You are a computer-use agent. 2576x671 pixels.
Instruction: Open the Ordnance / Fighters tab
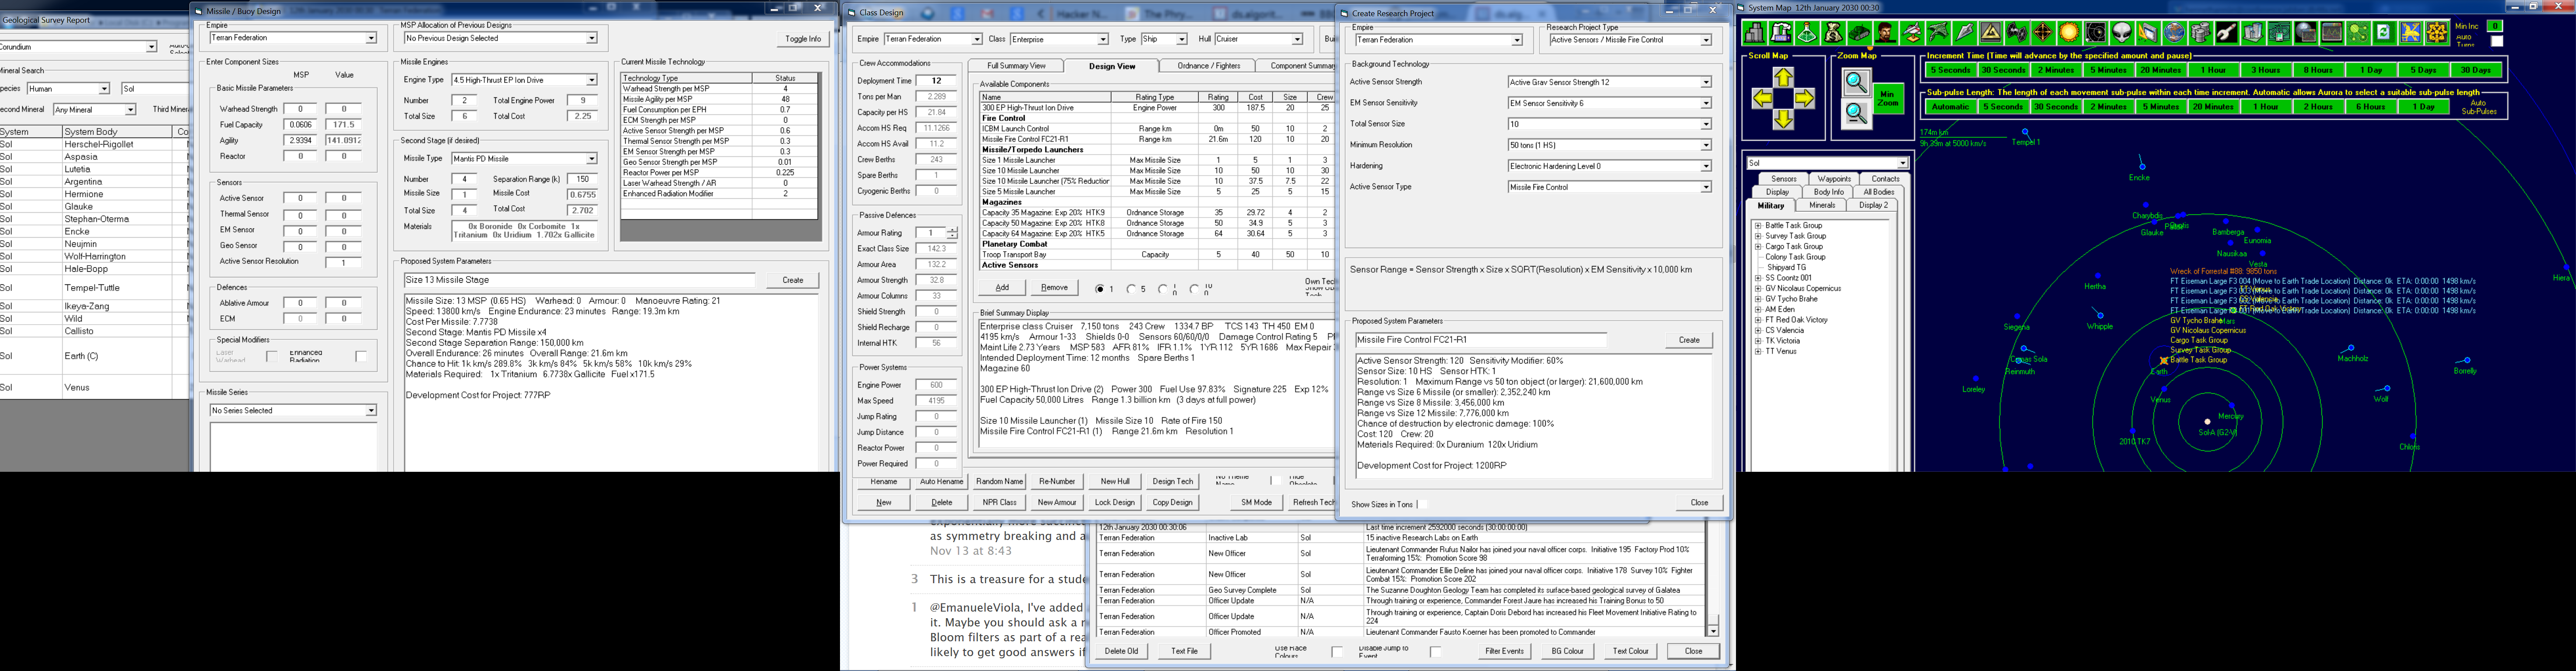(1208, 66)
